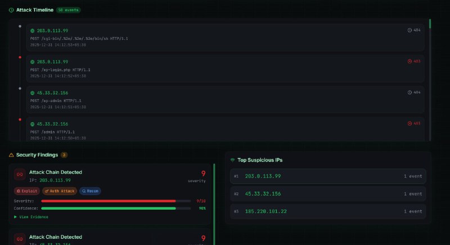Click the 404 status icon on cgi-bin event
Viewport: 450px width, 245px height.
(409, 30)
